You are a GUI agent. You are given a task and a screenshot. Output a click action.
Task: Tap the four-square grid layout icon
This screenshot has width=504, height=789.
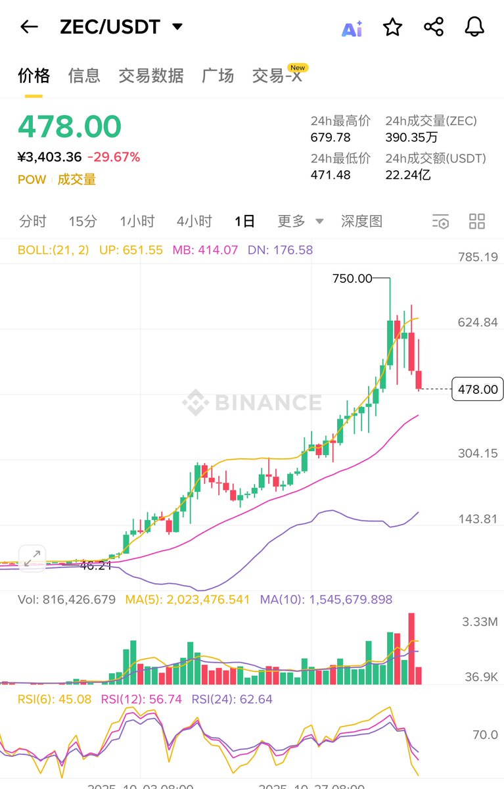tap(477, 222)
